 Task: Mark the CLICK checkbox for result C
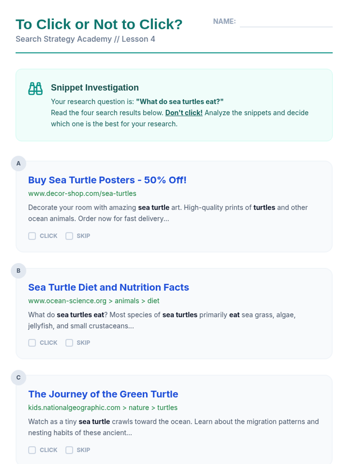click(32, 450)
